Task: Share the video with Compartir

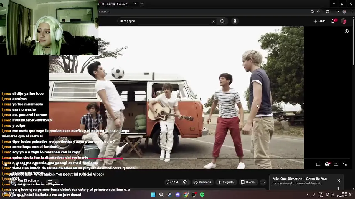Action: [x=202, y=182]
